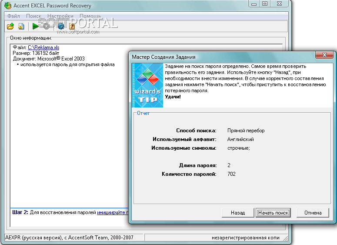Click the 'Используемые символы:' label

pos(184,148)
